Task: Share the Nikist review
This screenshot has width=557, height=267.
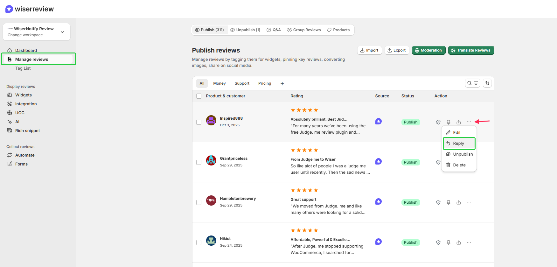Action: pyautogui.click(x=459, y=242)
